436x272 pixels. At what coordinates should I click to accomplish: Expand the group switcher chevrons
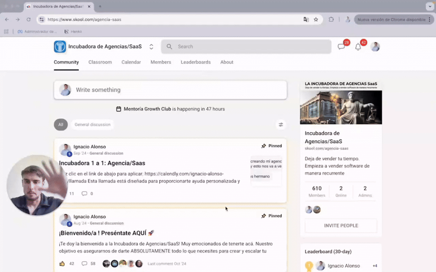pyautogui.click(x=151, y=47)
